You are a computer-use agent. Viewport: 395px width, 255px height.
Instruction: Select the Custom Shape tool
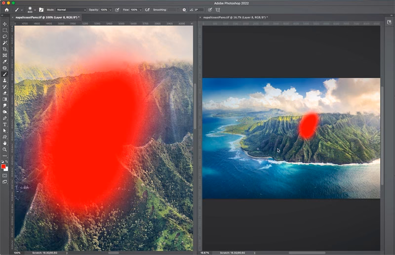click(4, 137)
